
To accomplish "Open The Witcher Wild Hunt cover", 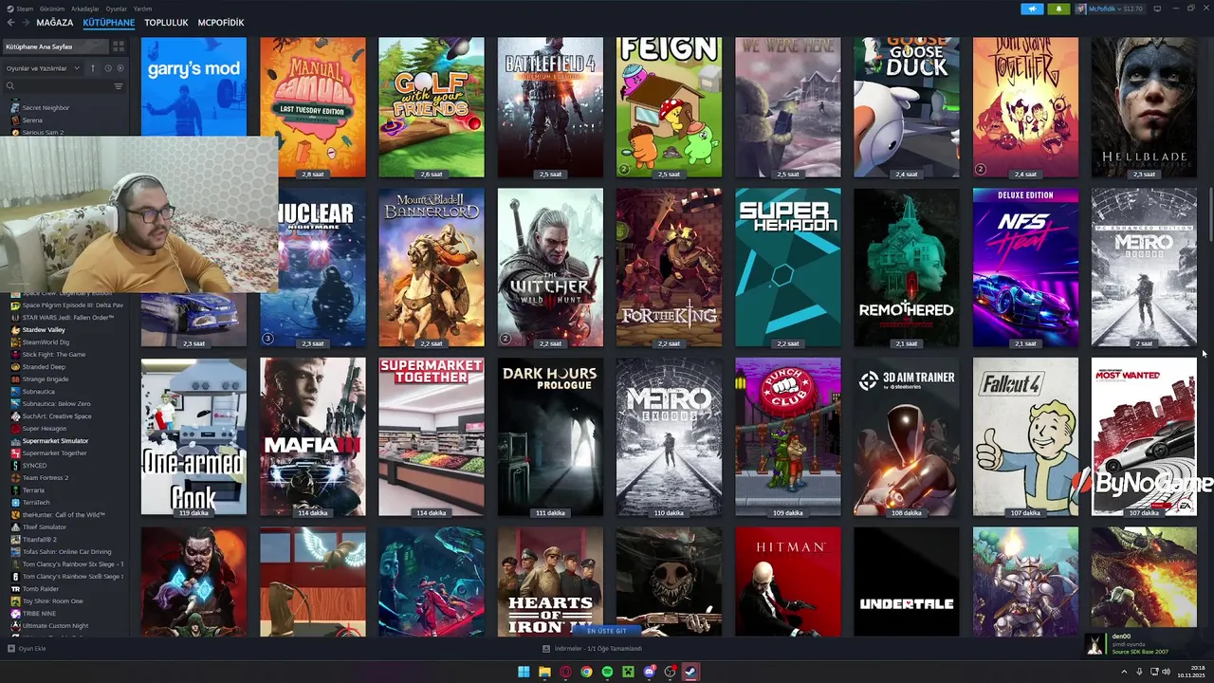I will [550, 268].
